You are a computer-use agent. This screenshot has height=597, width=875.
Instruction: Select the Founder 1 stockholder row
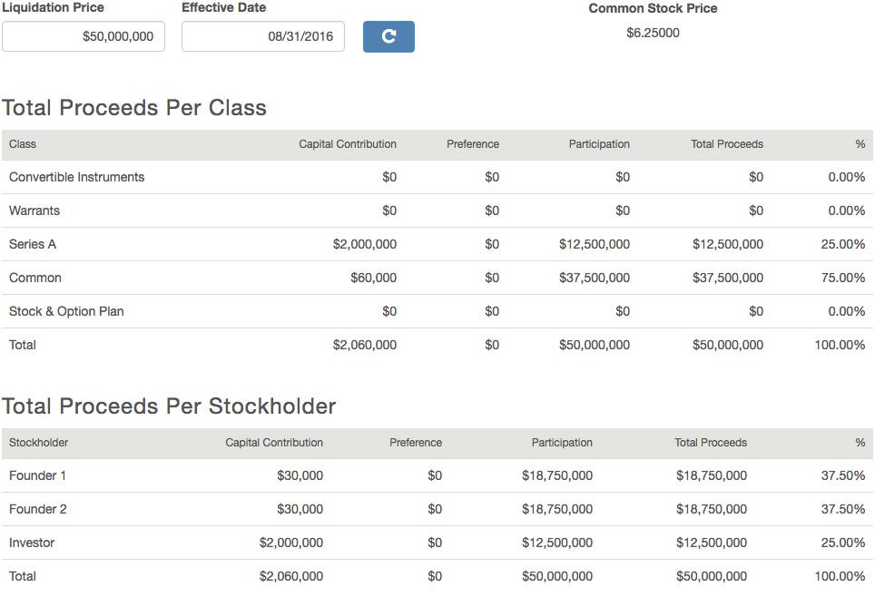tap(37, 475)
